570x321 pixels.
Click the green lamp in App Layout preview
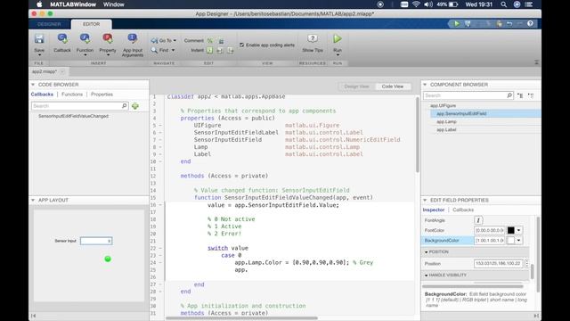[108, 259]
